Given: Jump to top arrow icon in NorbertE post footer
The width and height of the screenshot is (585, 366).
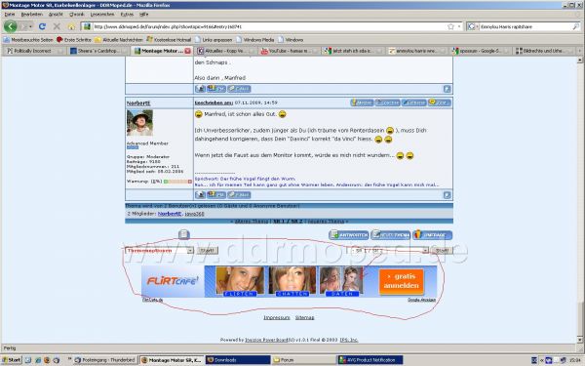Looking at the screenshot, I should 447,195.
